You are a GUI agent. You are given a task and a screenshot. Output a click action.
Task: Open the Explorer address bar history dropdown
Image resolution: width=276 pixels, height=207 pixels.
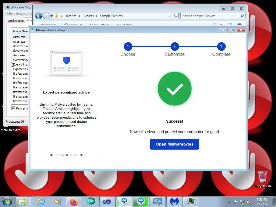coord(169,16)
